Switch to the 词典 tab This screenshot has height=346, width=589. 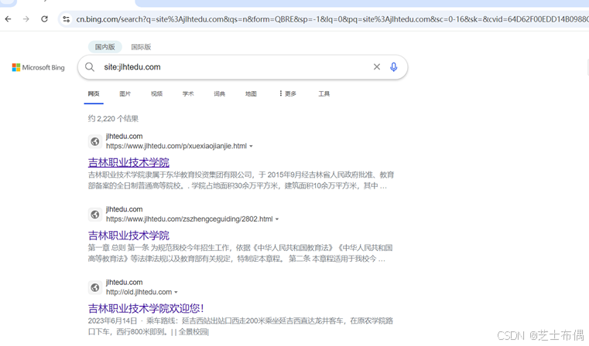pyautogui.click(x=219, y=93)
